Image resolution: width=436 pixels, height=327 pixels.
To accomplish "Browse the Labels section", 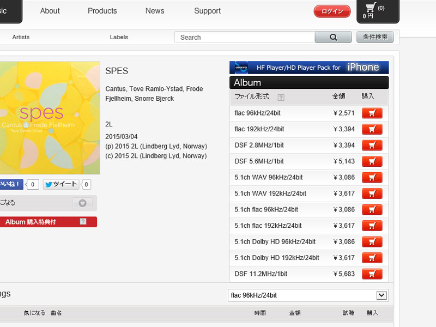I will (119, 37).
